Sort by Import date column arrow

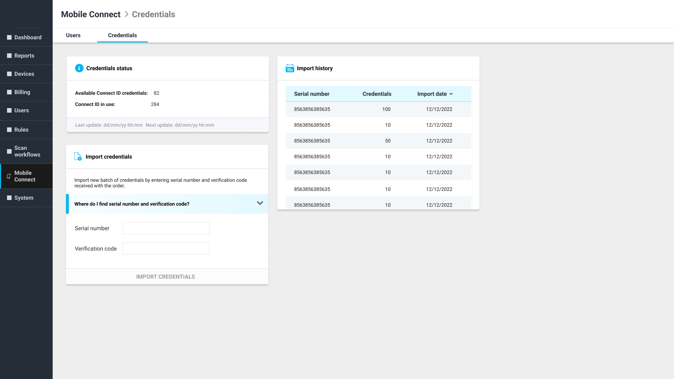(451, 94)
